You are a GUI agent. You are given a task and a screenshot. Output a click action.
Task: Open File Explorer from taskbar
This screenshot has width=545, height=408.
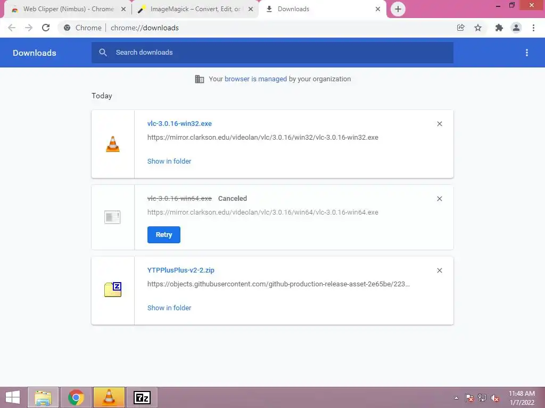43,397
